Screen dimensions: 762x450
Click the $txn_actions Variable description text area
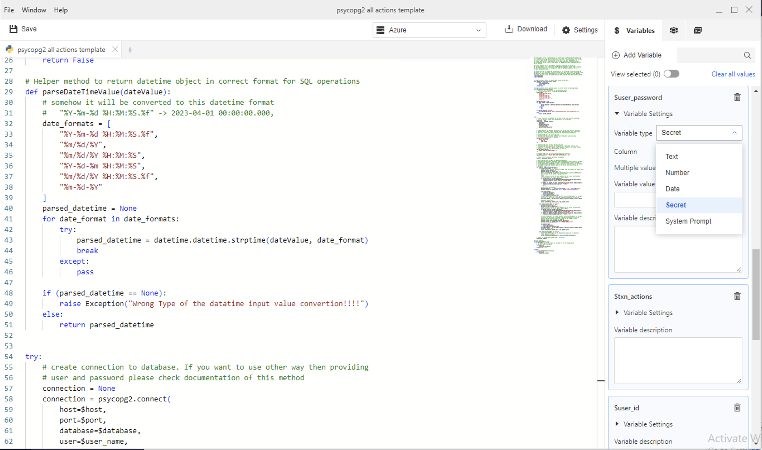point(678,361)
